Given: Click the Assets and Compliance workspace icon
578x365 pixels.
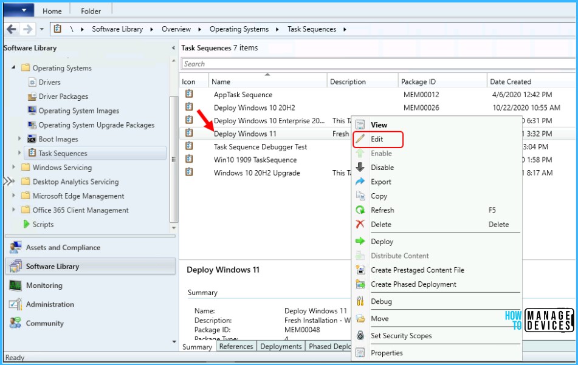Looking at the screenshot, I should [15, 248].
